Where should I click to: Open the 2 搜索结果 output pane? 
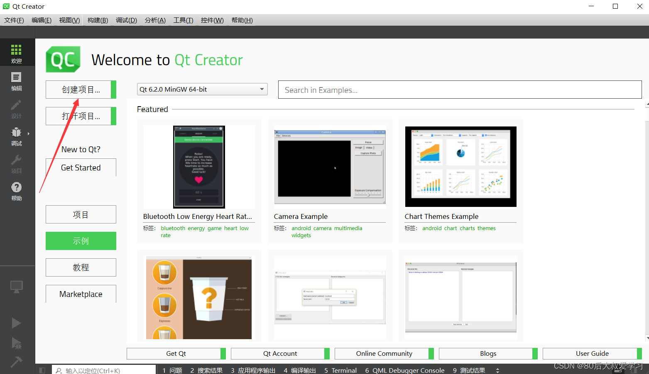tap(206, 370)
